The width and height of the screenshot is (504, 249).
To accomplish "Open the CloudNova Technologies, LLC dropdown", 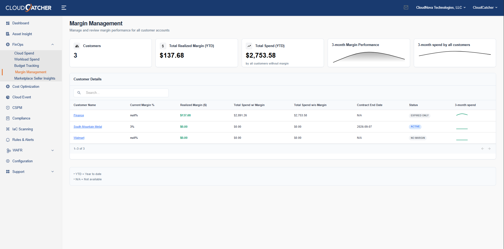I will pos(441,7).
